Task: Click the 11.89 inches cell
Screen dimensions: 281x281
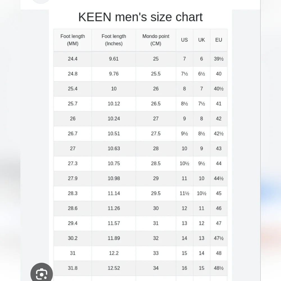Action: (x=114, y=238)
